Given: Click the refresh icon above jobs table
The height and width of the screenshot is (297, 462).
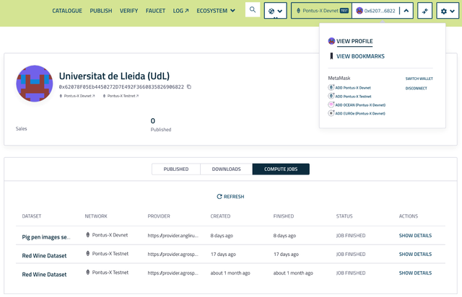Looking at the screenshot, I should pyautogui.click(x=219, y=196).
